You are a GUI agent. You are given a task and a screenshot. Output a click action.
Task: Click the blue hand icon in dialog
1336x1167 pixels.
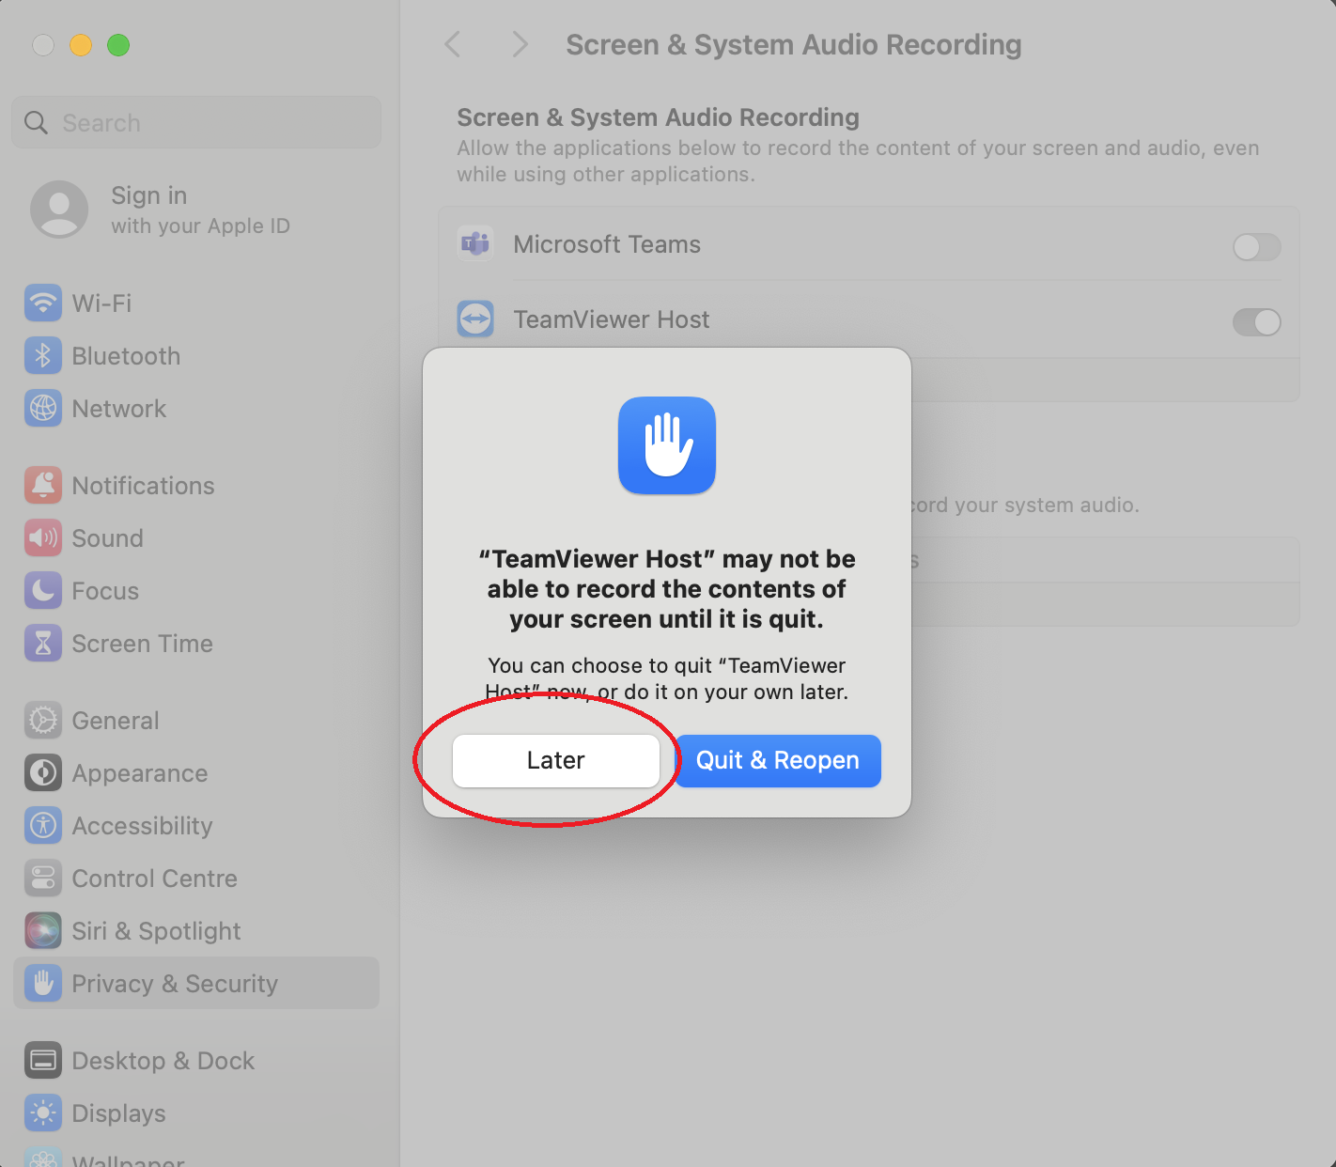pyautogui.click(x=667, y=445)
